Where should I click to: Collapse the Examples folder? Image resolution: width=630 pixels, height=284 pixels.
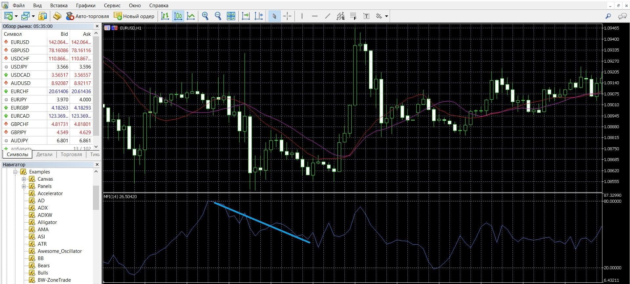(x=15, y=172)
